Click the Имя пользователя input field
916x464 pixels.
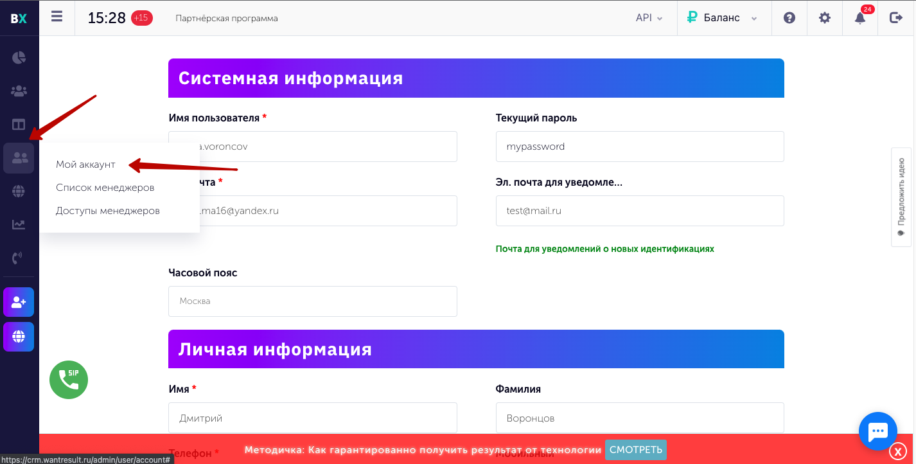313,147
